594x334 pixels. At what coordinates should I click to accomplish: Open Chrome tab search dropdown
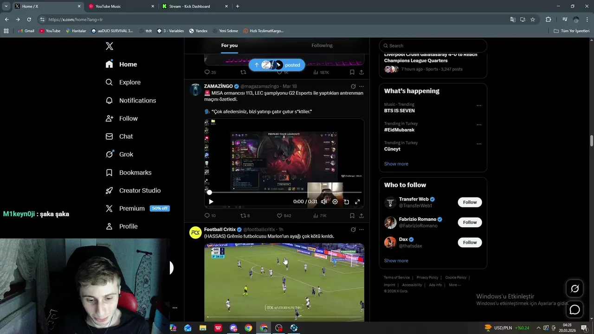pyautogui.click(x=6, y=6)
